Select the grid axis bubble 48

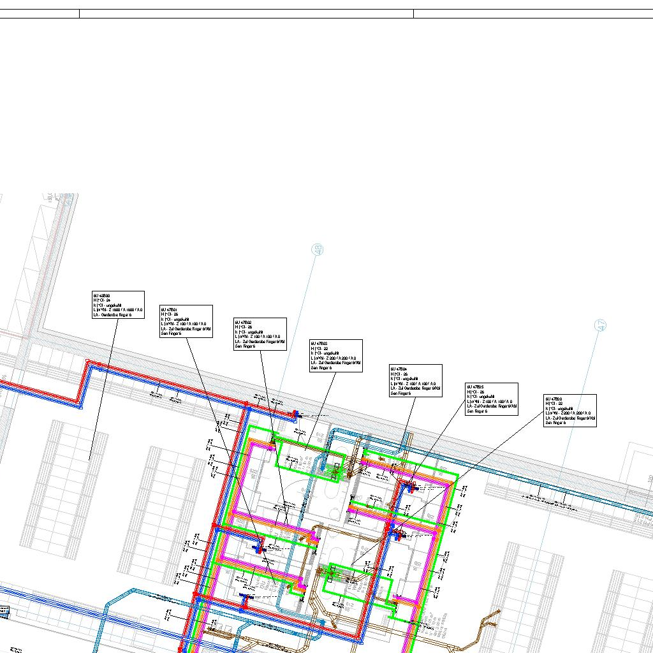(318, 249)
